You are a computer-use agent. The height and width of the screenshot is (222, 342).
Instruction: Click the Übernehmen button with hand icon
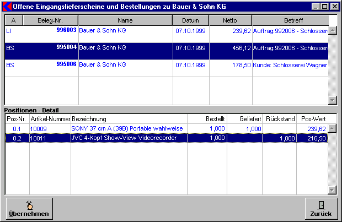click(29, 208)
